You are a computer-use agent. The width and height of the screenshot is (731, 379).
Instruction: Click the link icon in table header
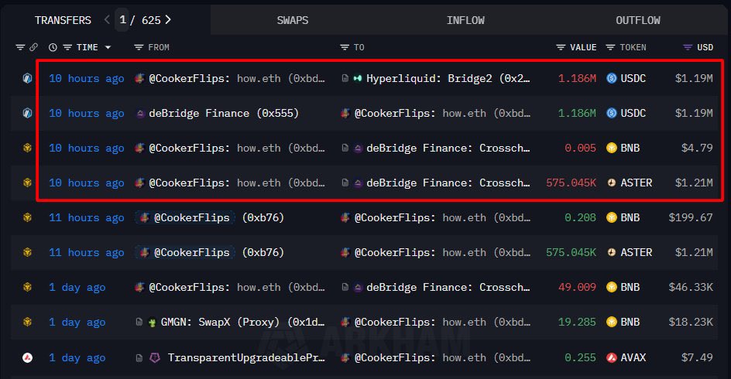coord(33,47)
